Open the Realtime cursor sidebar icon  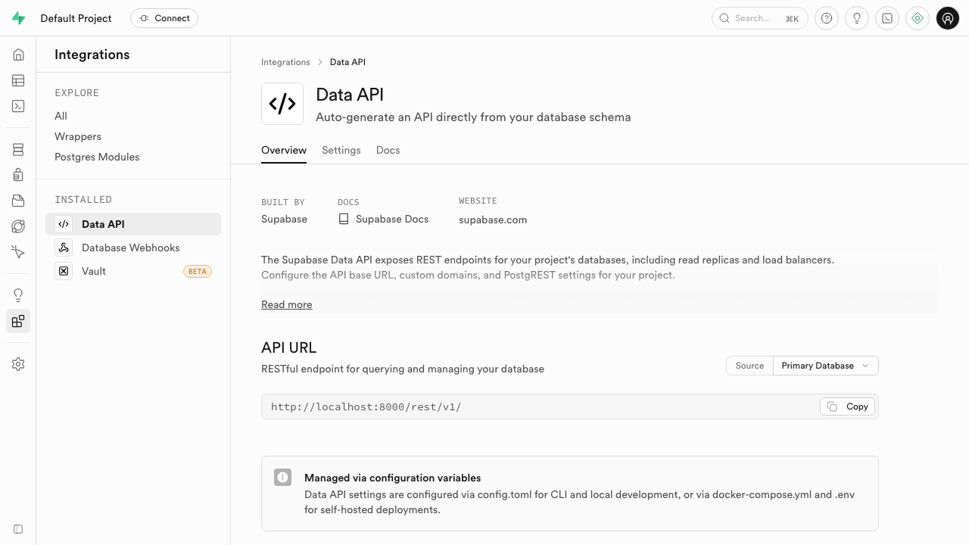coord(18,251)
